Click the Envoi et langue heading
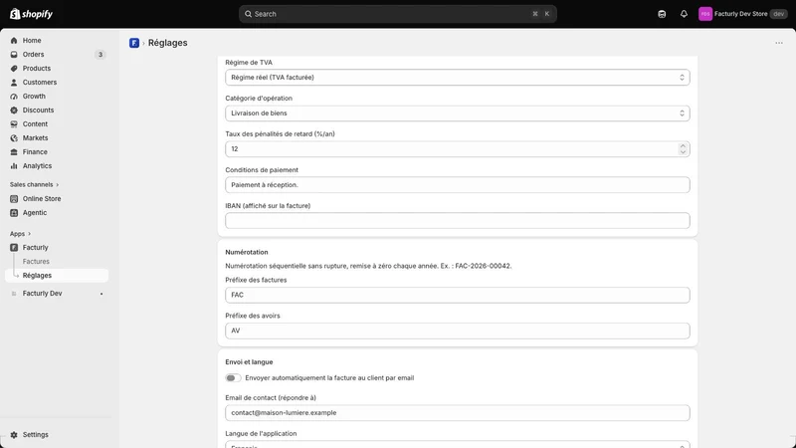 250,362
